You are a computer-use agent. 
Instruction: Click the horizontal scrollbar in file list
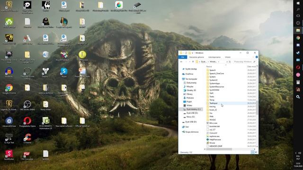(219, 149)
